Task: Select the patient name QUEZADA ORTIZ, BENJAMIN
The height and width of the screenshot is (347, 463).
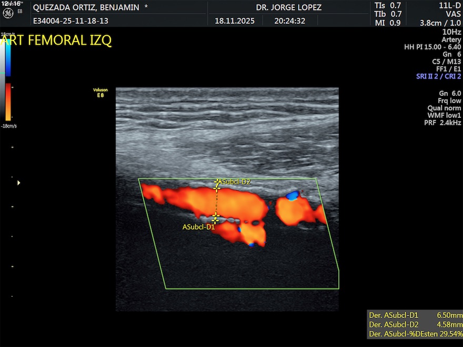Action: click(x=86, y=7)
